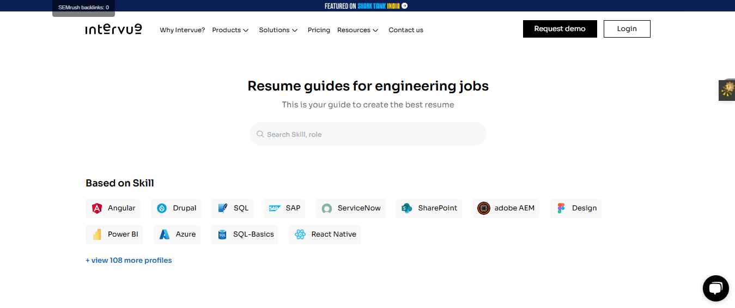
Task: Click the Login button
Action: [627, 29]
